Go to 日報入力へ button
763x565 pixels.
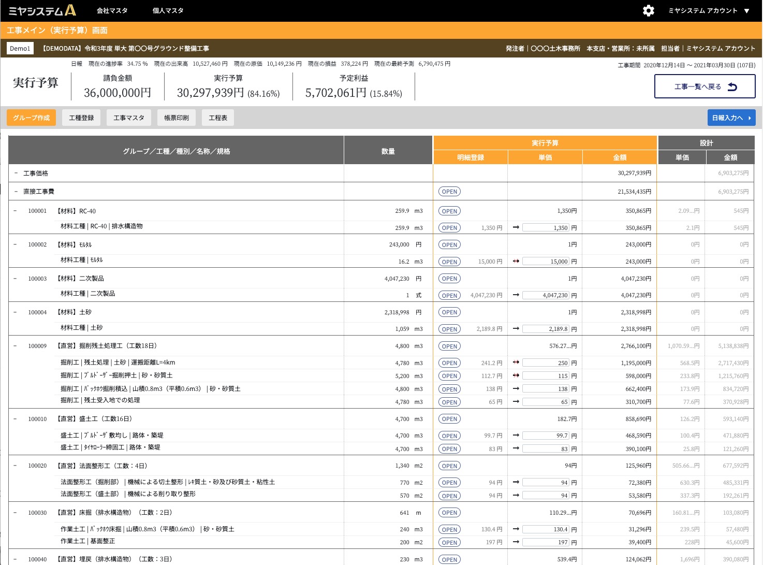pyautogui.click(x=731, y=118)
